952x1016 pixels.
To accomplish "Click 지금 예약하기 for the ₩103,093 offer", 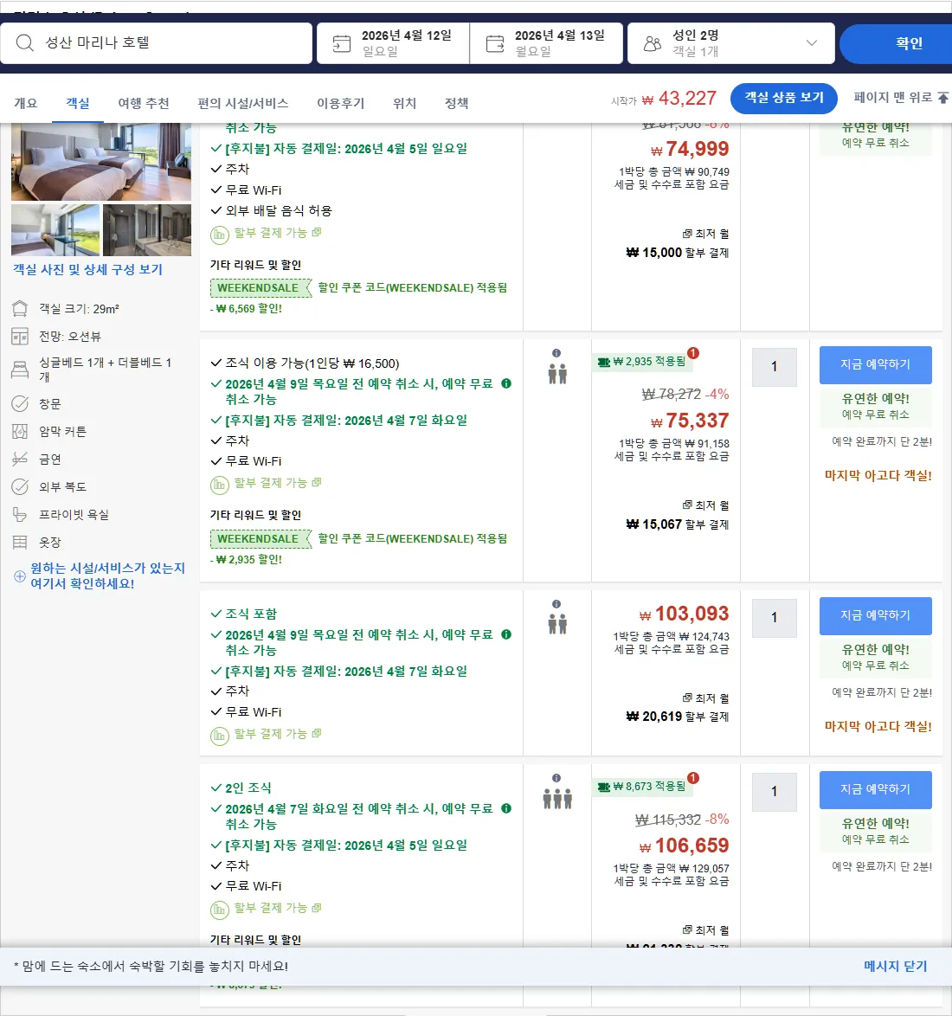I will click(x=875, y=615).
